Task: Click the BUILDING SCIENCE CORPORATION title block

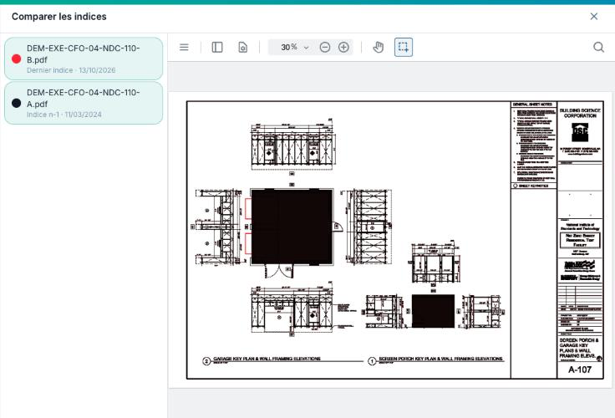Action: point(580,113)
